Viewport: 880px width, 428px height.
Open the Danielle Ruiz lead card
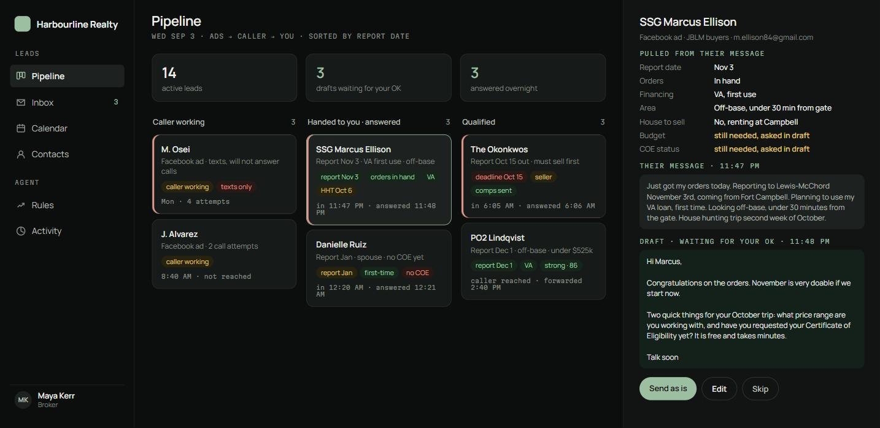(x=379, y=268)
